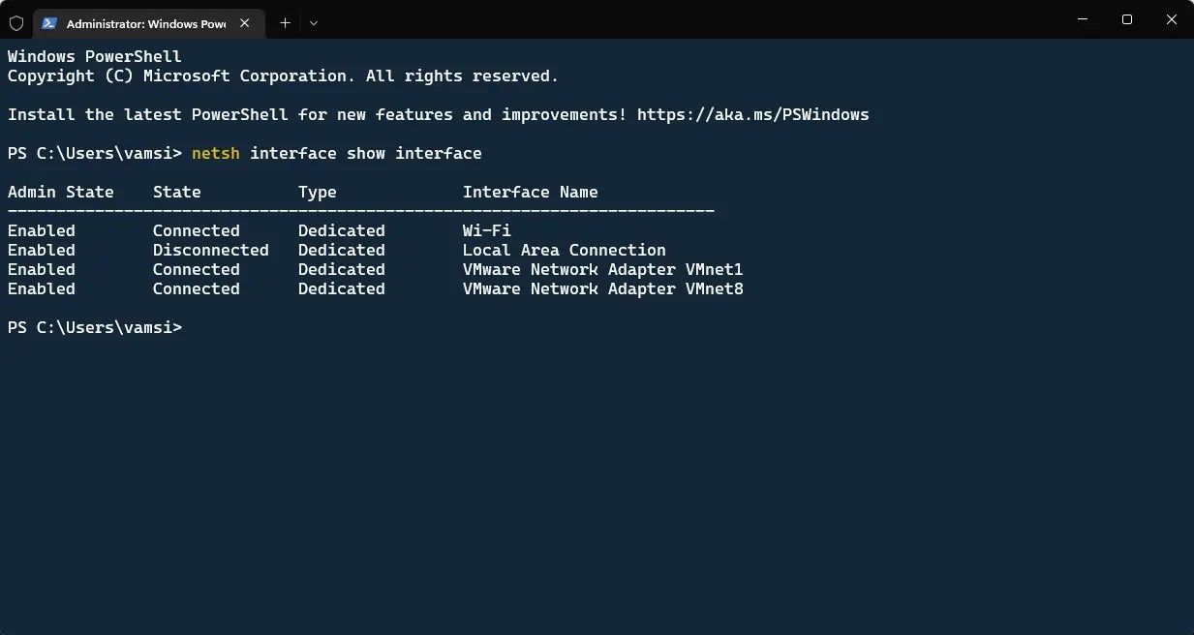Minimize the terminal window
This screenshot has width=1194, height=635.
point(1082,19)
